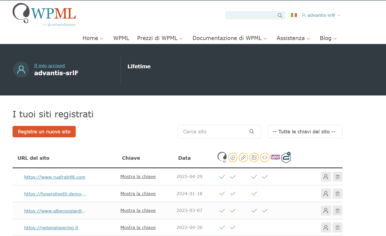Click the Data column header
Screen dimensions: 386x236
tap(184, 158)
